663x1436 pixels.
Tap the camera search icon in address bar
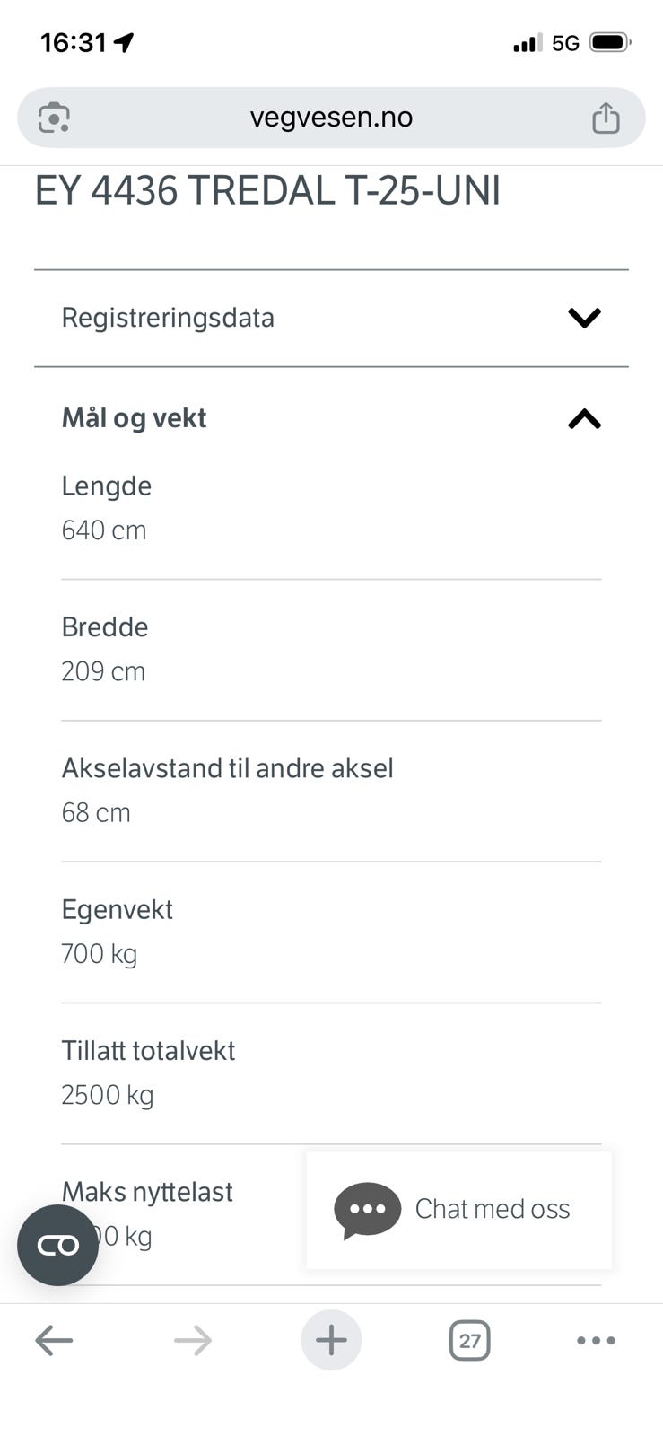pos(54,118)
